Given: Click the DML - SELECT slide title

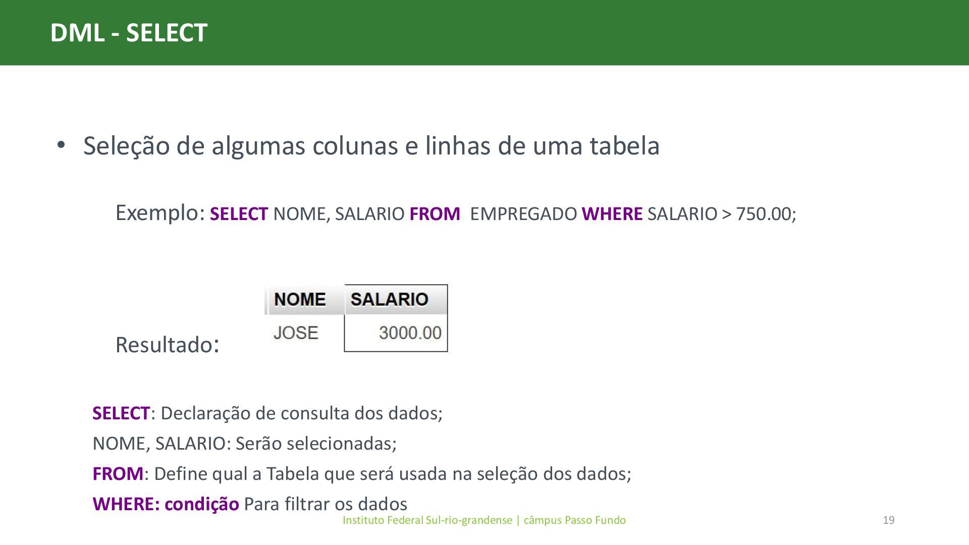Looking at the screenshot, I should click(x=129, y=33).
